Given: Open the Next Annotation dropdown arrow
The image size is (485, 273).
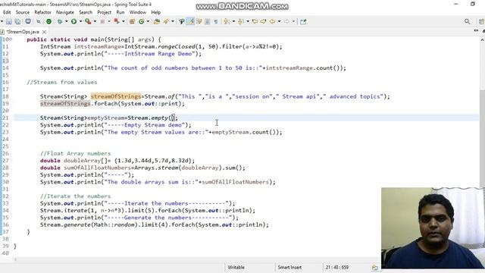Looking at the screenshot, I should click(233, 21).
